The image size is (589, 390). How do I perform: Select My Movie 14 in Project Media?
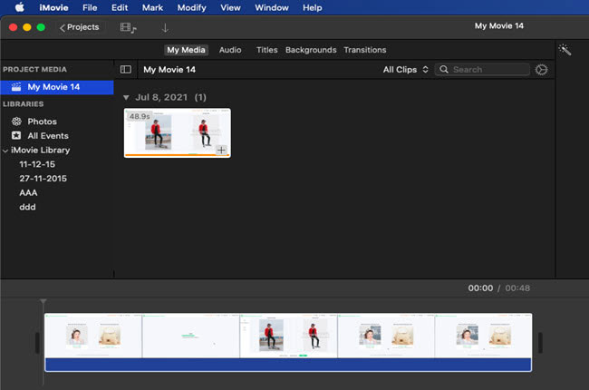(x=57, y=87)
